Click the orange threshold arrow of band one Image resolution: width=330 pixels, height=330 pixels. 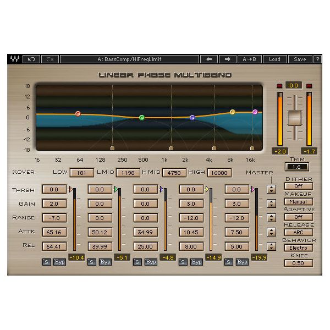pos(70,189)
